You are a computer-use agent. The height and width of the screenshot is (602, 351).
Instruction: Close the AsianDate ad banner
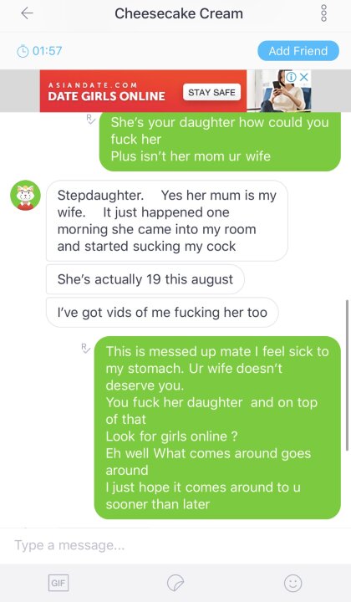pos(304,77)
